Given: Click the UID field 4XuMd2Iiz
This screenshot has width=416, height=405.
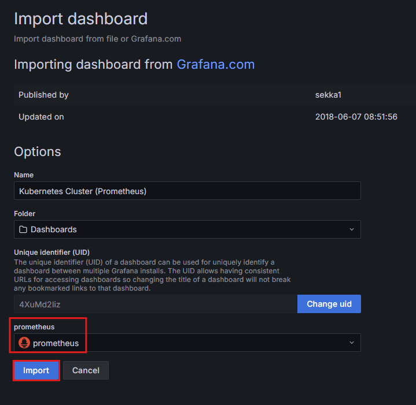Looking at the screenshot, I should (156, 304).
